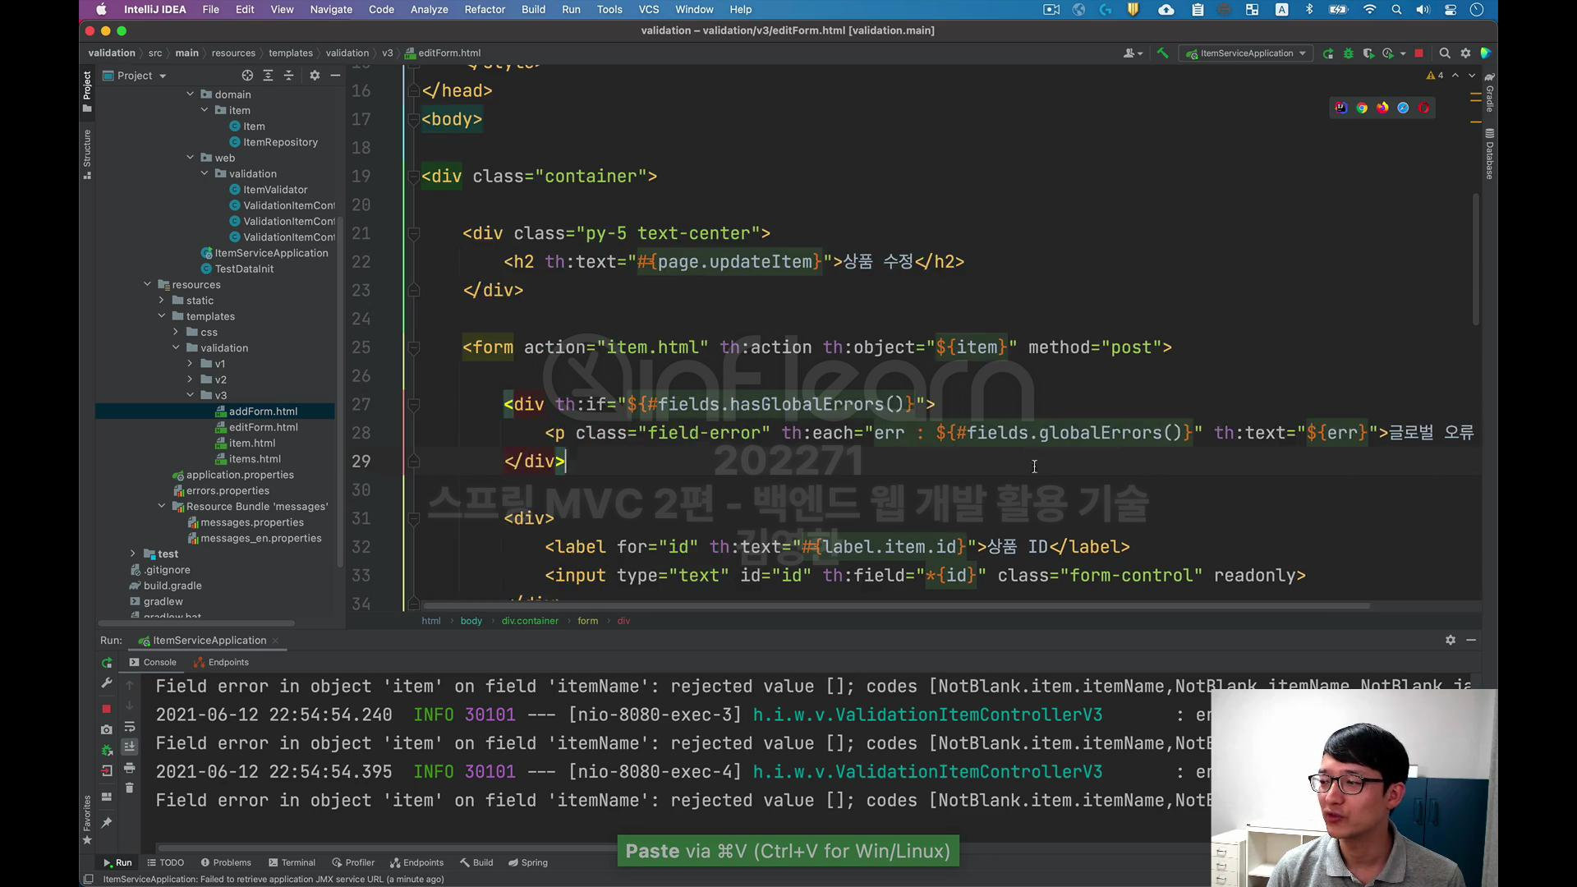This screenshot has width=1577, height=887.
Task: Select messages_en.properties file
Action: 260,538
